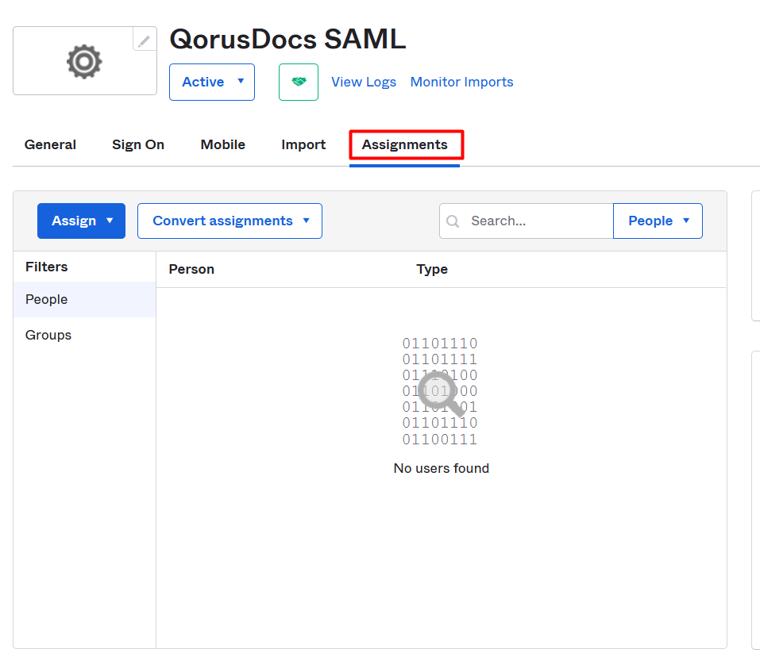Click the pencil icon to edit app logo
The image size is (760, 672).
(144, 40)
